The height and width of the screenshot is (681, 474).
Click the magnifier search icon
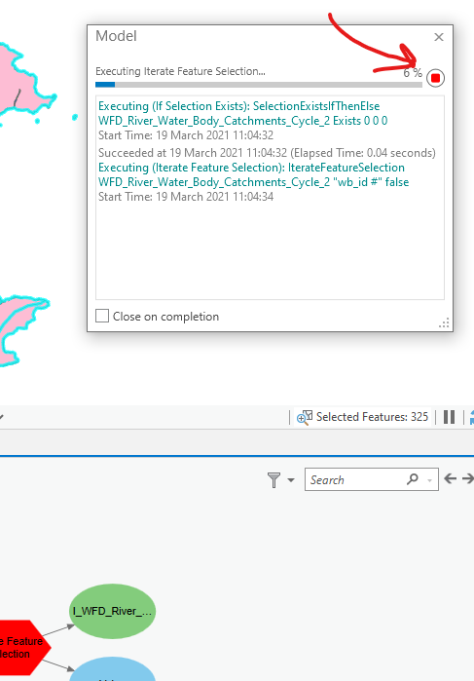(413, 479)
